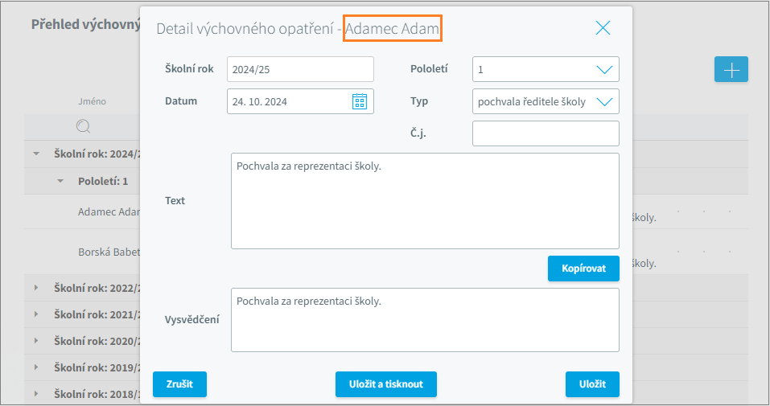Viewport: 770px width, 406px height.
Task: Open the Typ dropdown
Action: pos(604,102)
